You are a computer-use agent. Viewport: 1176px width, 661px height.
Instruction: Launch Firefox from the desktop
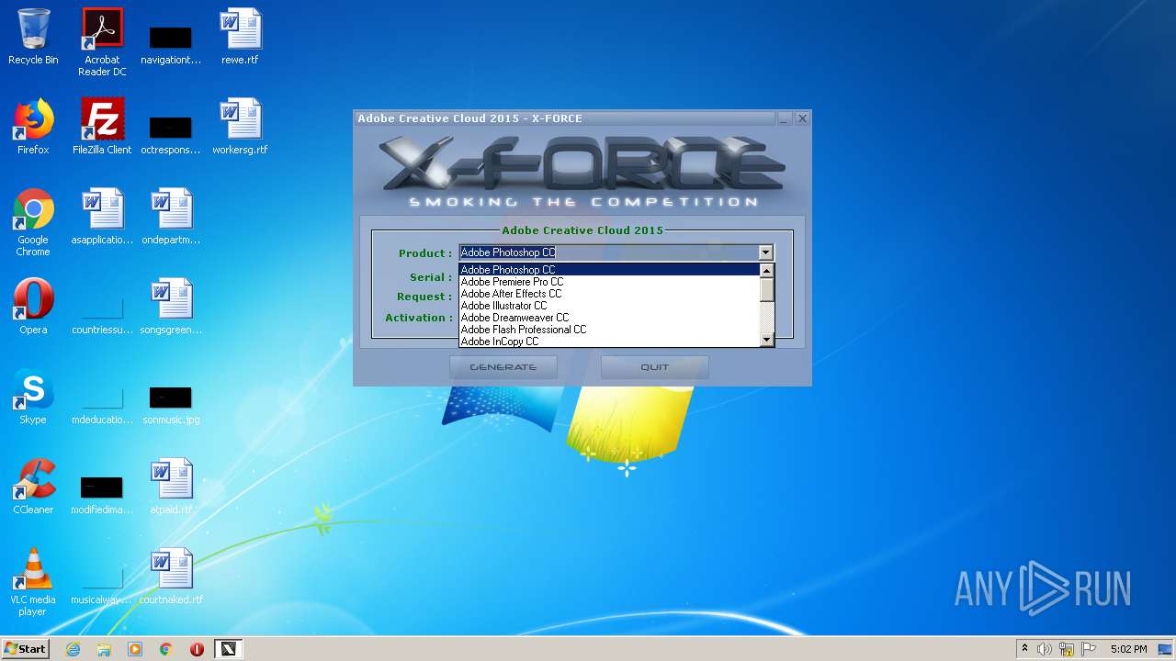click(33, 128)
